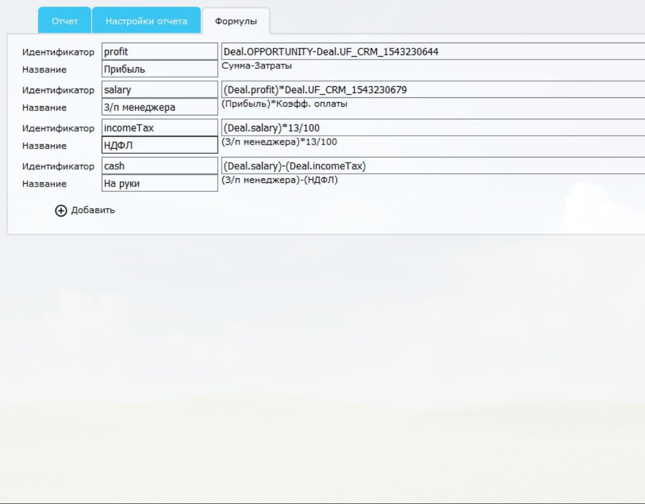This screenshot has width=645, height=504.
Task: Edit the name field На руки
Action: click(x=160, y=183)
